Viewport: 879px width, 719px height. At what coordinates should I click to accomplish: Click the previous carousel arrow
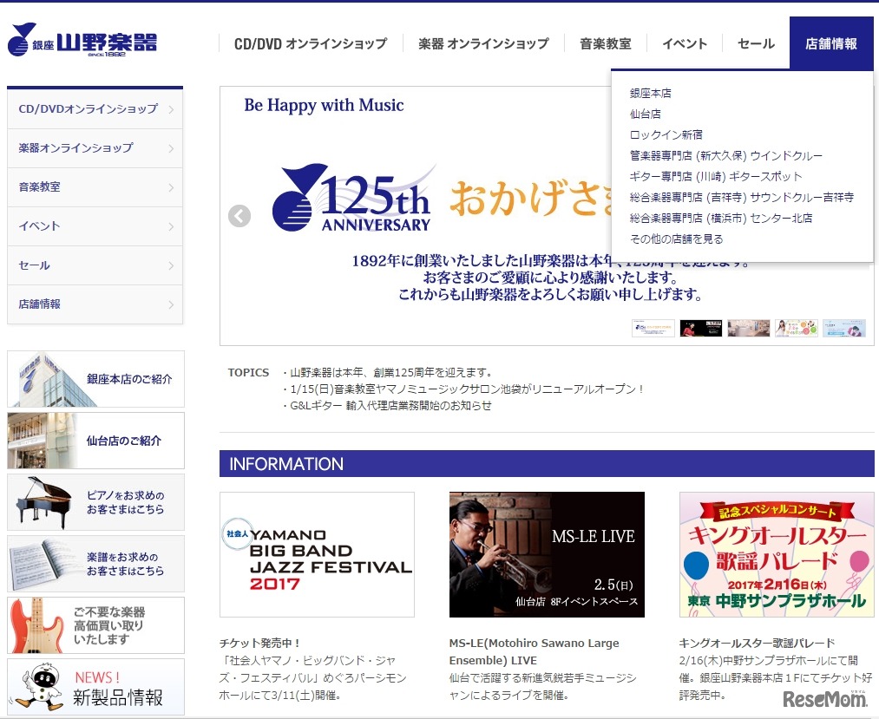(239, 216)
